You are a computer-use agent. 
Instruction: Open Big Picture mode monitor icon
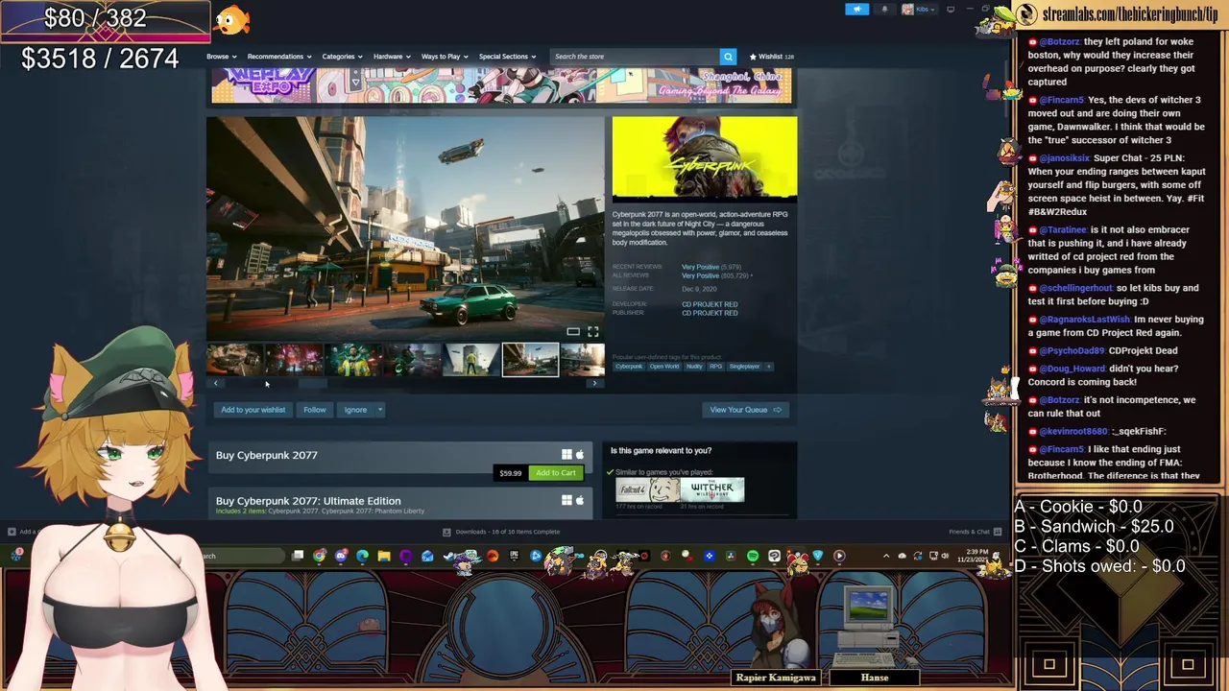[951, 10]
